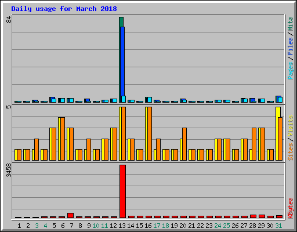The height and width of the screenshot is (232, 297).
Task: Click the red KBytes bar for day 7
Action: tap(70, 216)
